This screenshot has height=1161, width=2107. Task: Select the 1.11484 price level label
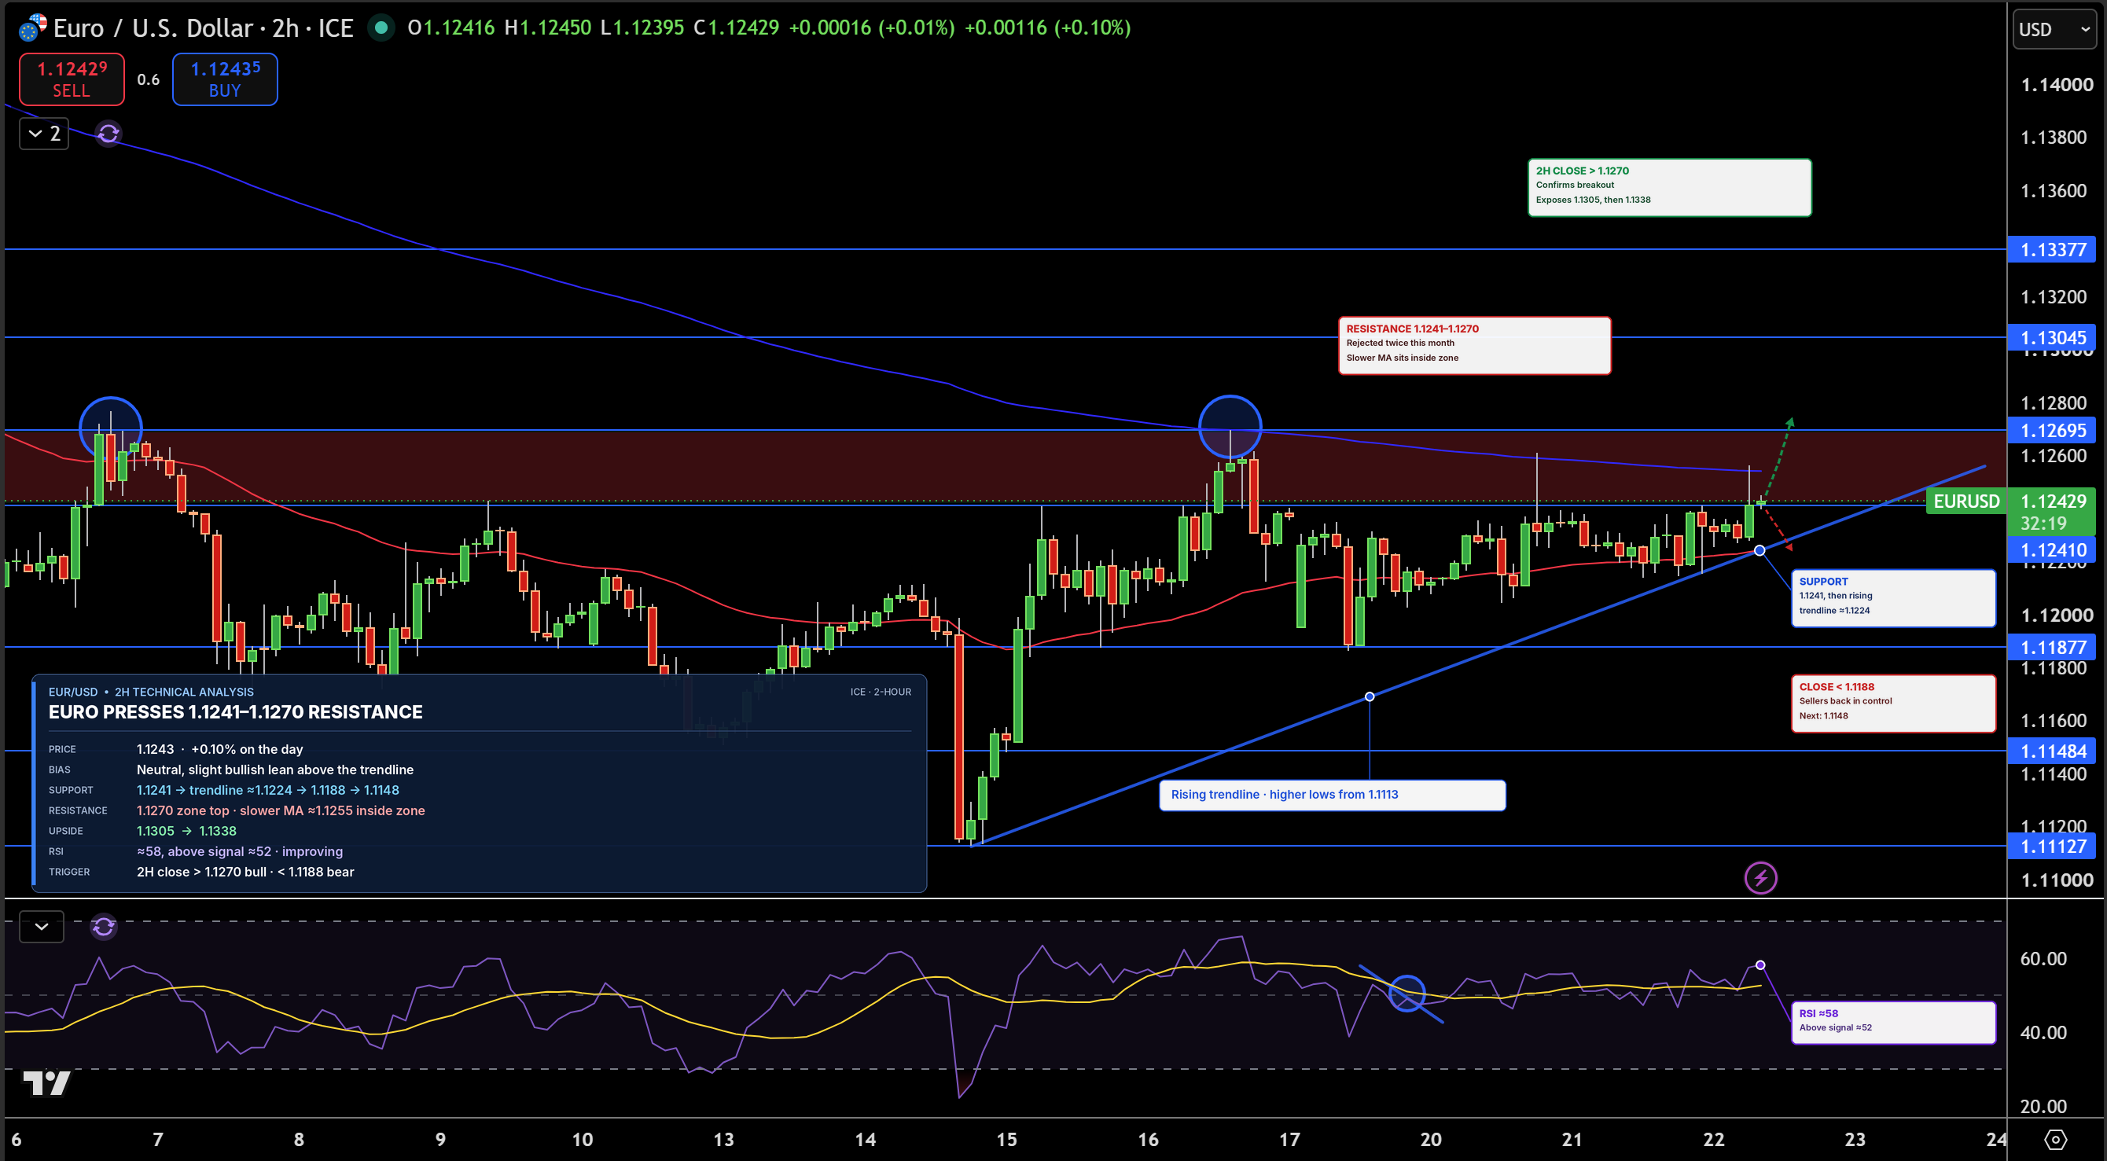tap(2052, 751)
